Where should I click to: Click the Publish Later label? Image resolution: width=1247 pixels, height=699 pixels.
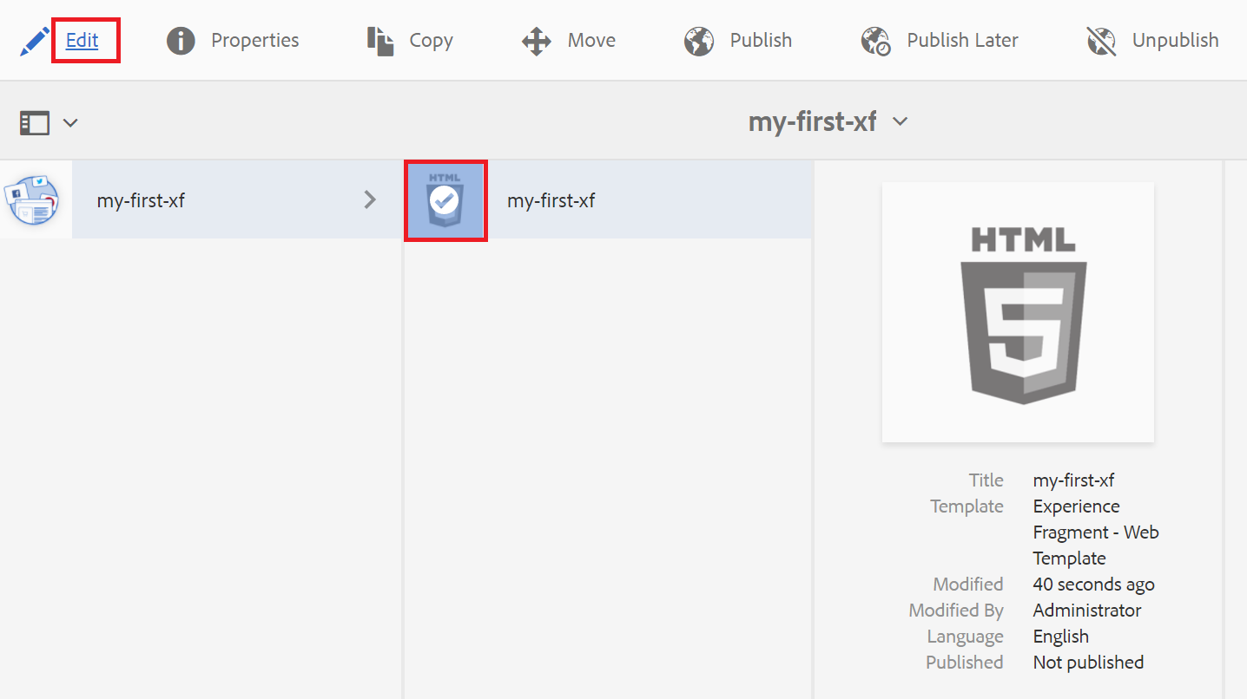962,41
